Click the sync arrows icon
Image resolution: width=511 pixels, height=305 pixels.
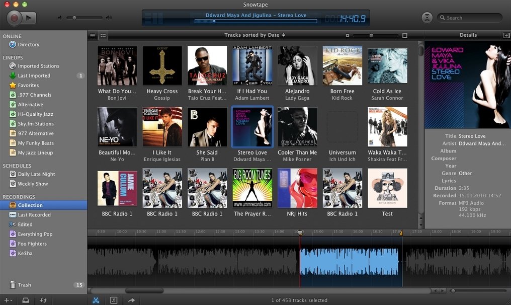pyautogui.click(x=43, y=300)
